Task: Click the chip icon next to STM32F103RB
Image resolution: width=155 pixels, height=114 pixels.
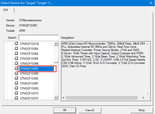Action: click(x=17, y=63)
